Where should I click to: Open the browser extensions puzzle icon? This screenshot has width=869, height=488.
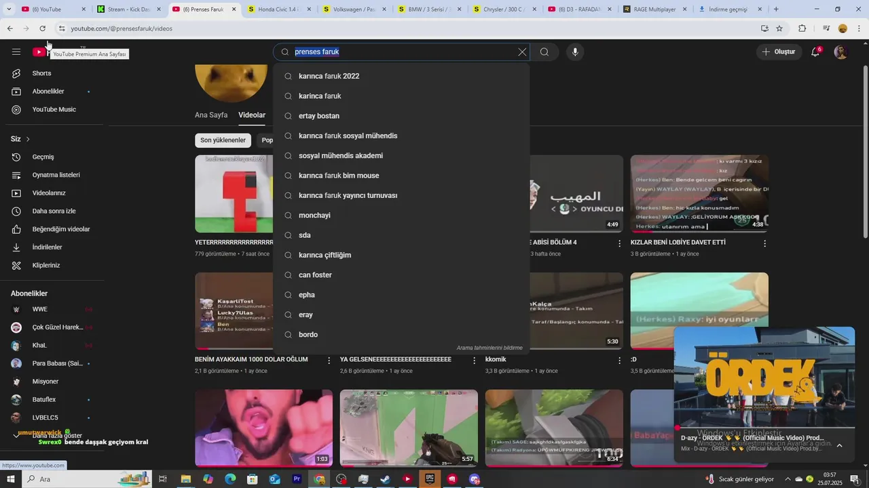(802, 28)
